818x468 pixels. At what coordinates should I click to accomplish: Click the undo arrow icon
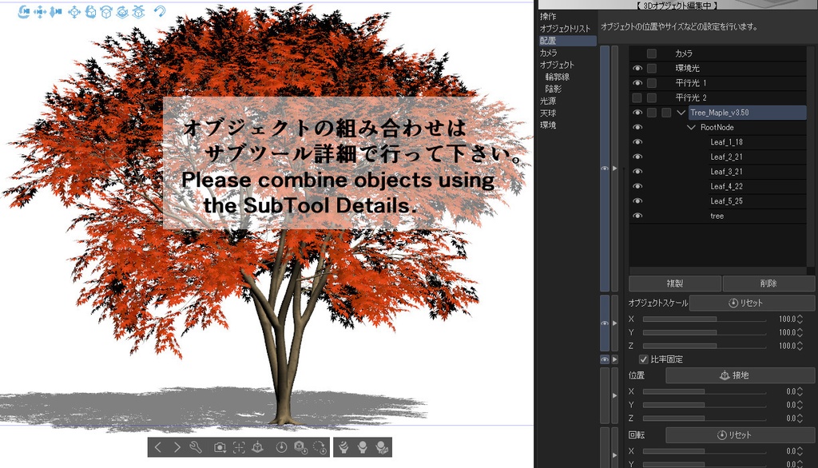point(160,12)
